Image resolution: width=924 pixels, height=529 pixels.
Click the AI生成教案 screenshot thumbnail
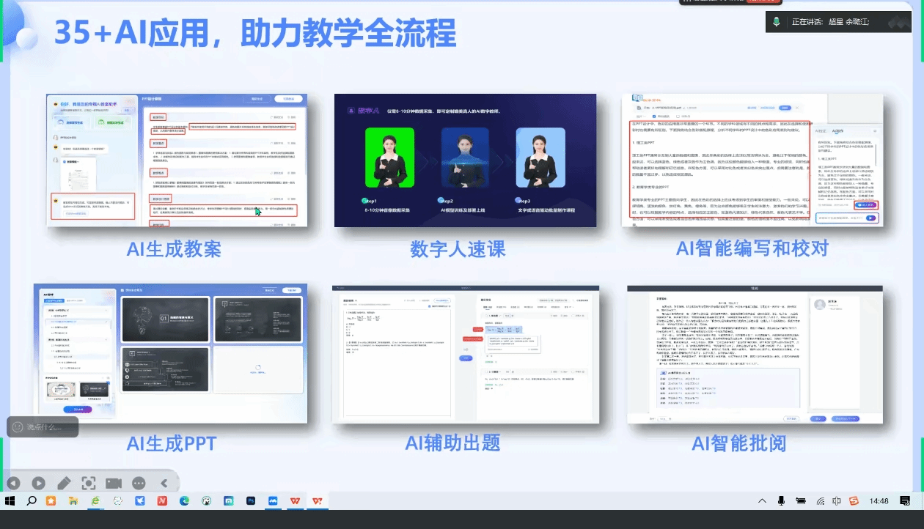point(177,160)
